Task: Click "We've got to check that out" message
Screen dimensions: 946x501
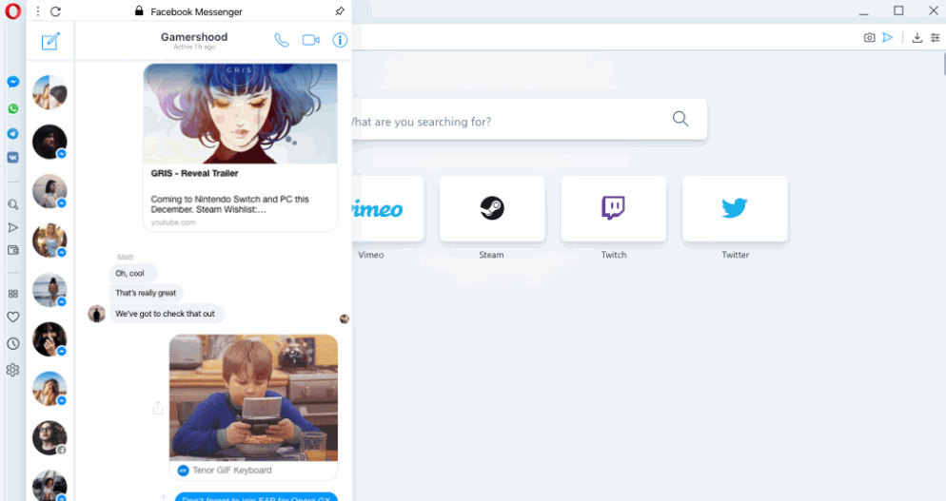Action: coord(168,314)
